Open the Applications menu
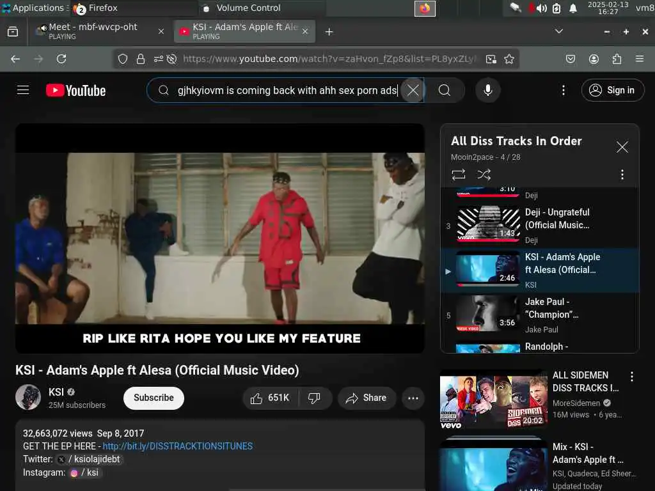Image resolution: width=655 pixels, height=491 pixels. pyautogui.click(x=35, y=8)
